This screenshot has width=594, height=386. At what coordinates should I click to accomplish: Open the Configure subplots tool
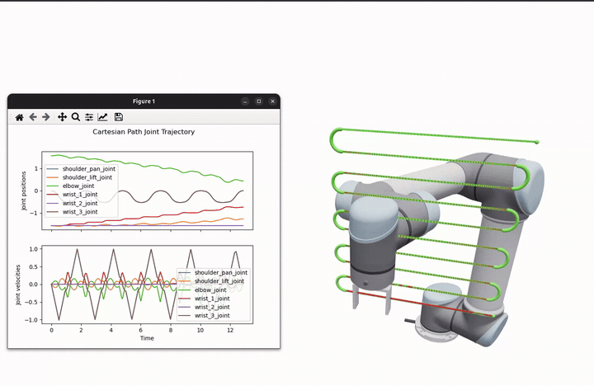click(x=89, y=117)
